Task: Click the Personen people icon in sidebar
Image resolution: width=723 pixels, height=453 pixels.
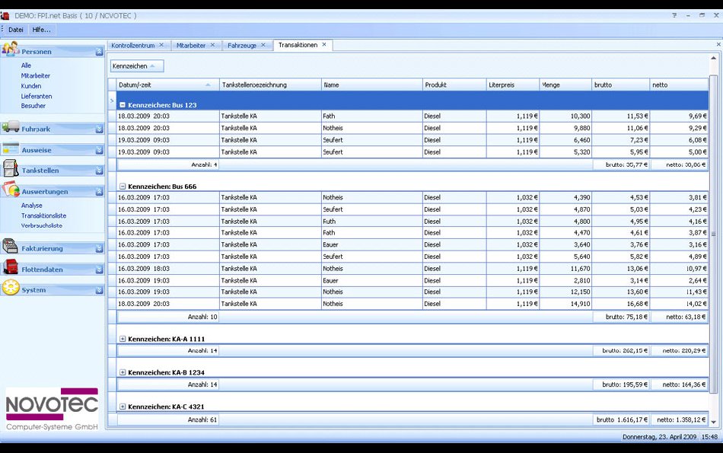Action: pos(10,50)
